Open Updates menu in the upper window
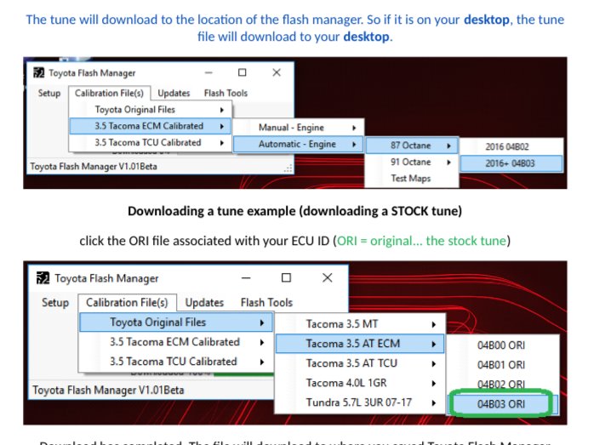 [x=174, y=93]
